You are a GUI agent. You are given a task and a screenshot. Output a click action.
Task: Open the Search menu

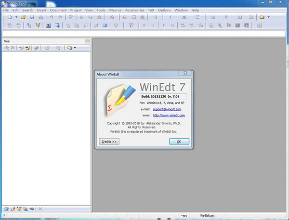click(28, 10)
